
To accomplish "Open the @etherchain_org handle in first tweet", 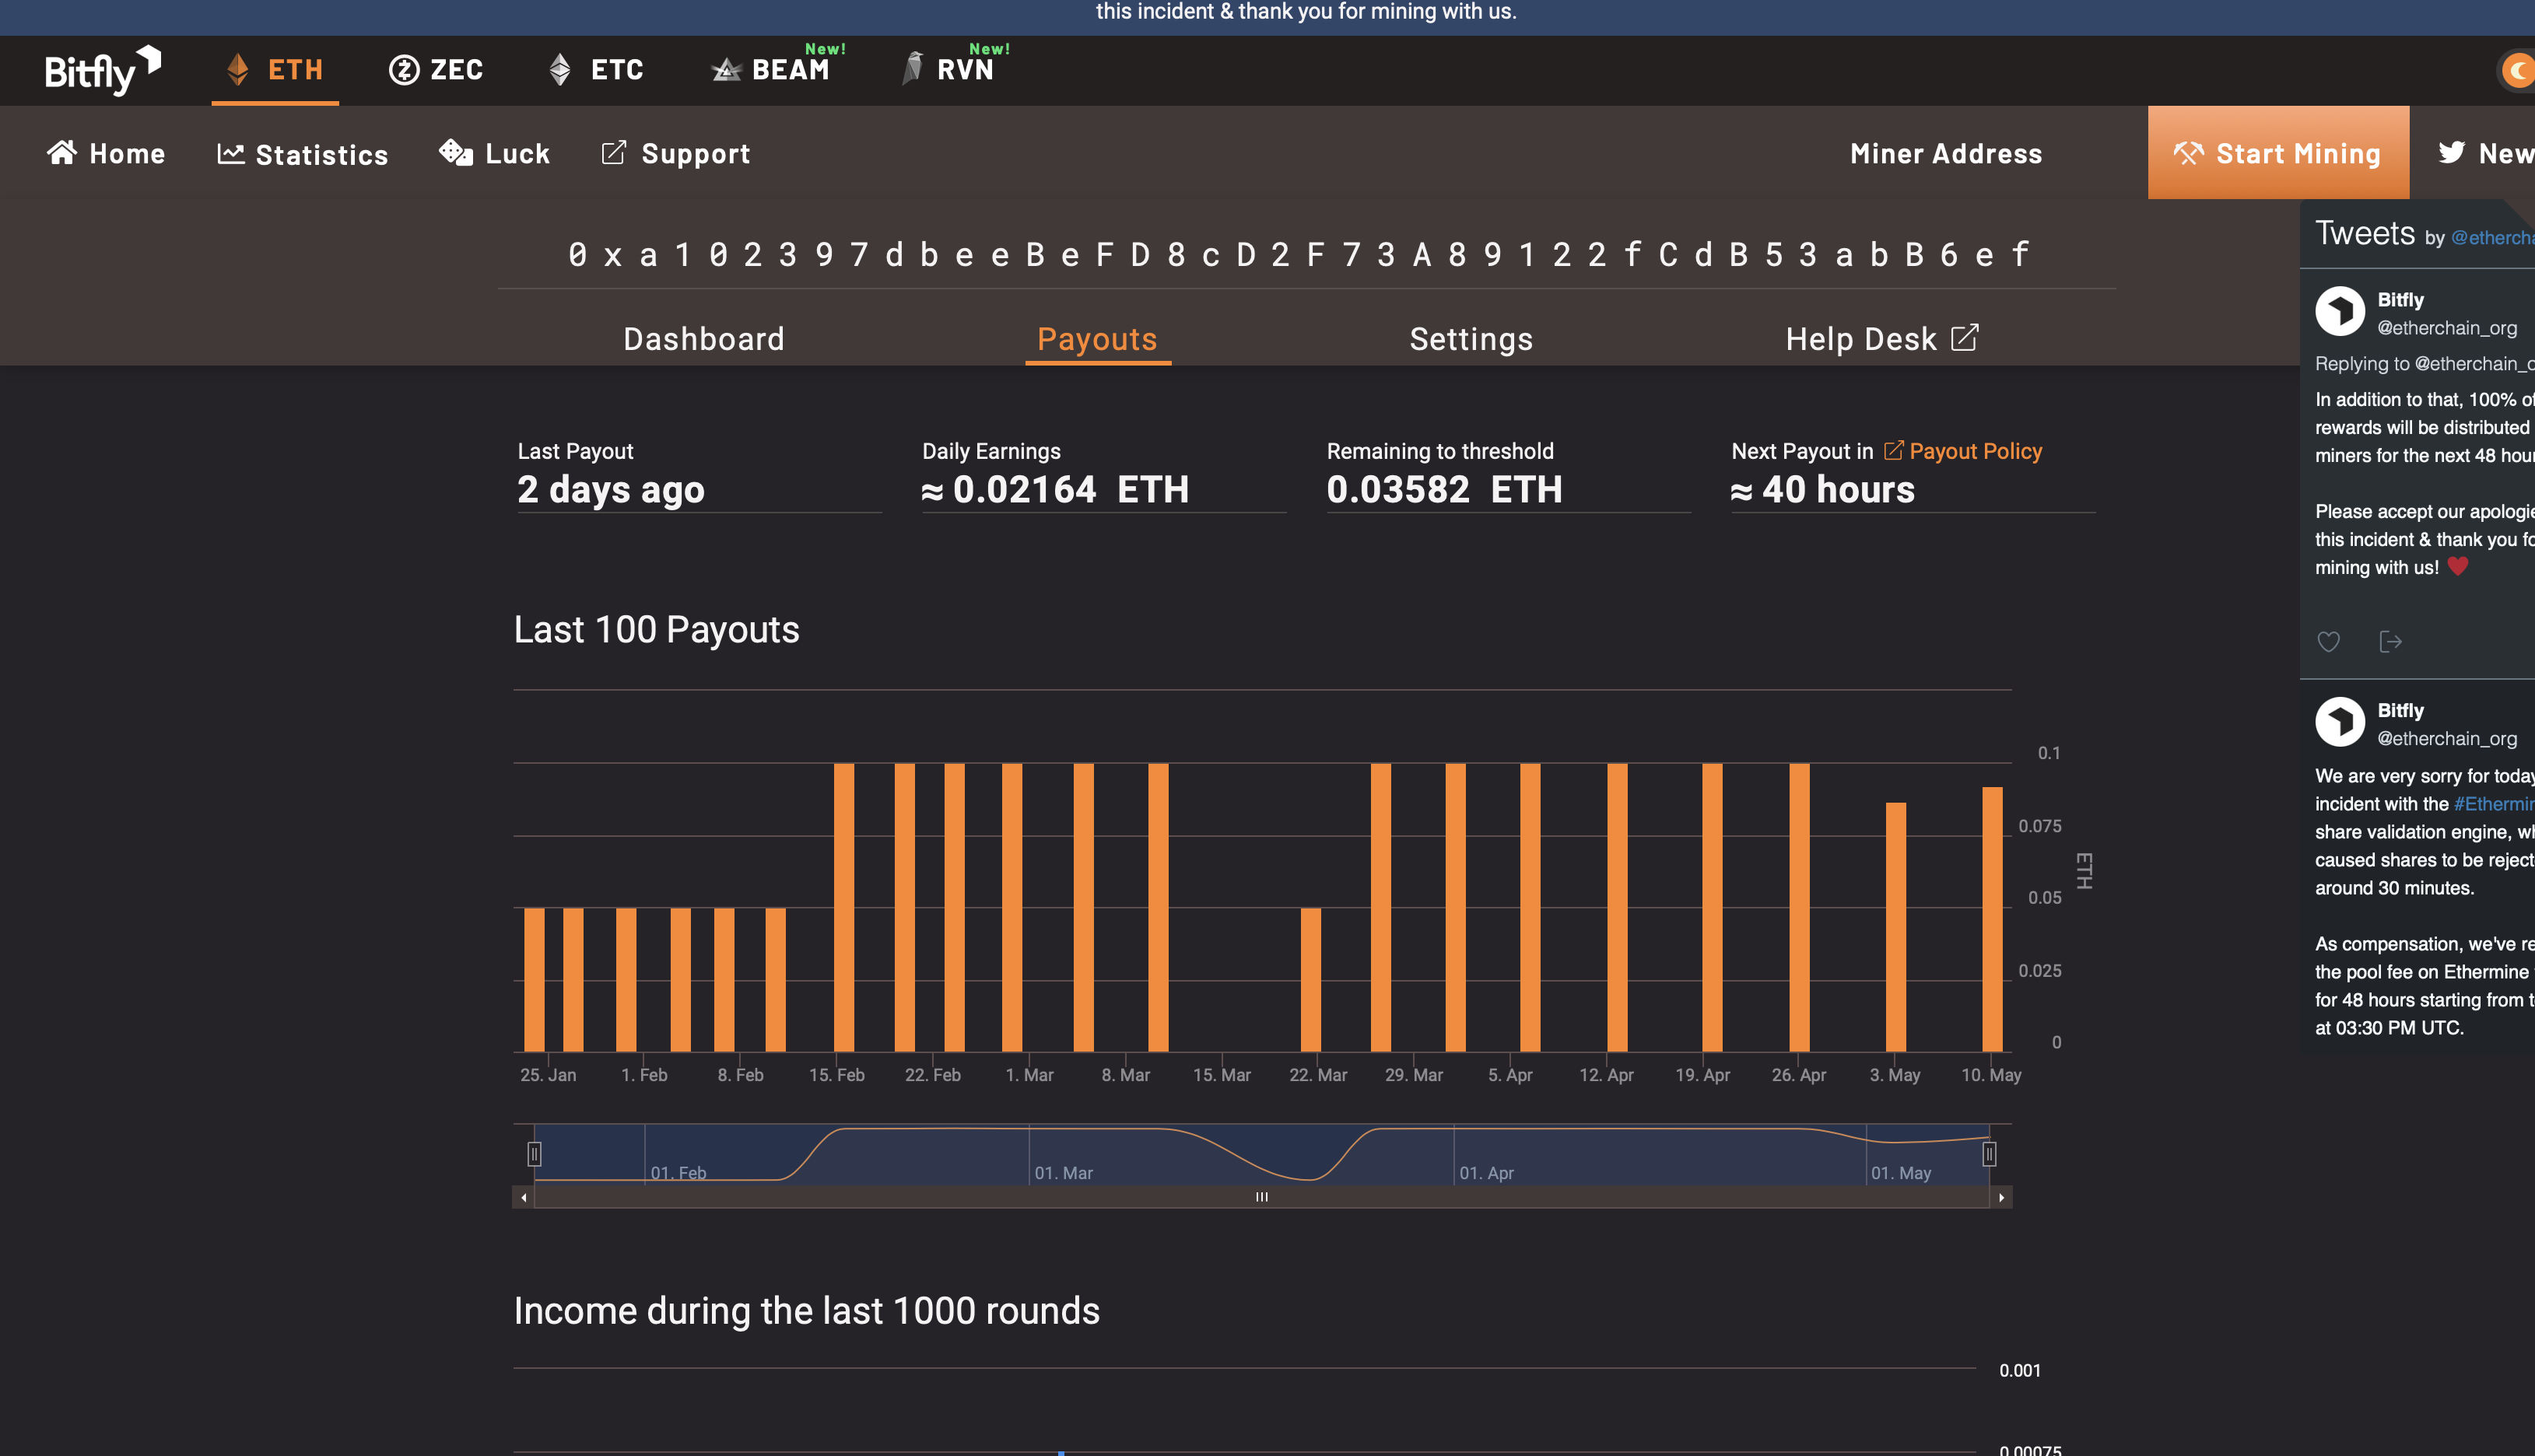I will pyautogui.click(x=2446, y=328).
